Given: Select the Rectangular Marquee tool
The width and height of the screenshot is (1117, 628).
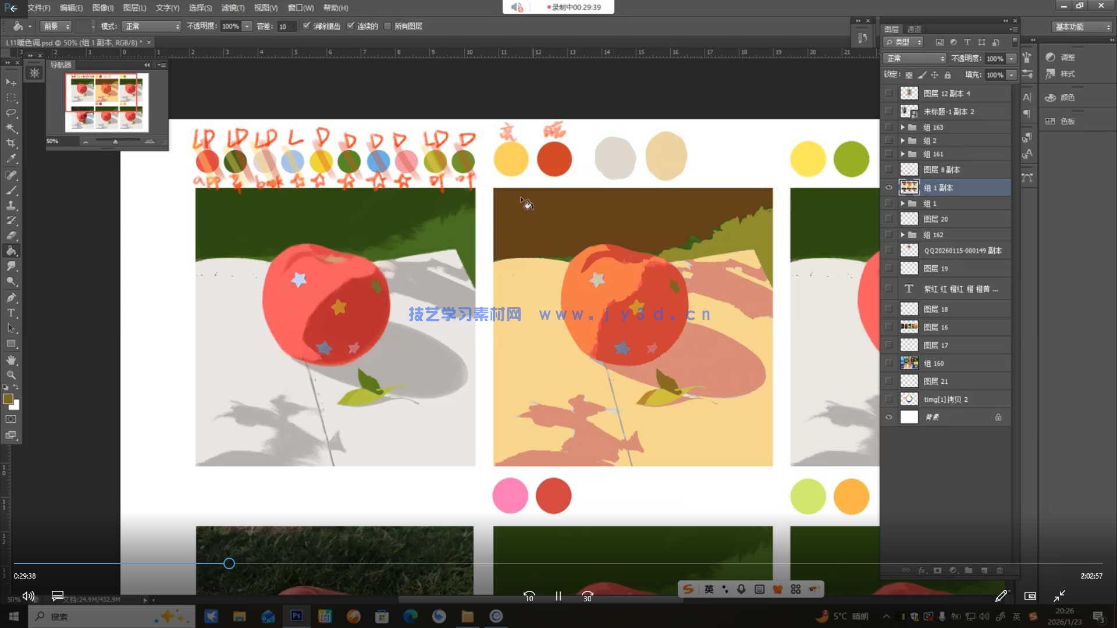Looking at the screenshot, I should (x=11, y=98).
